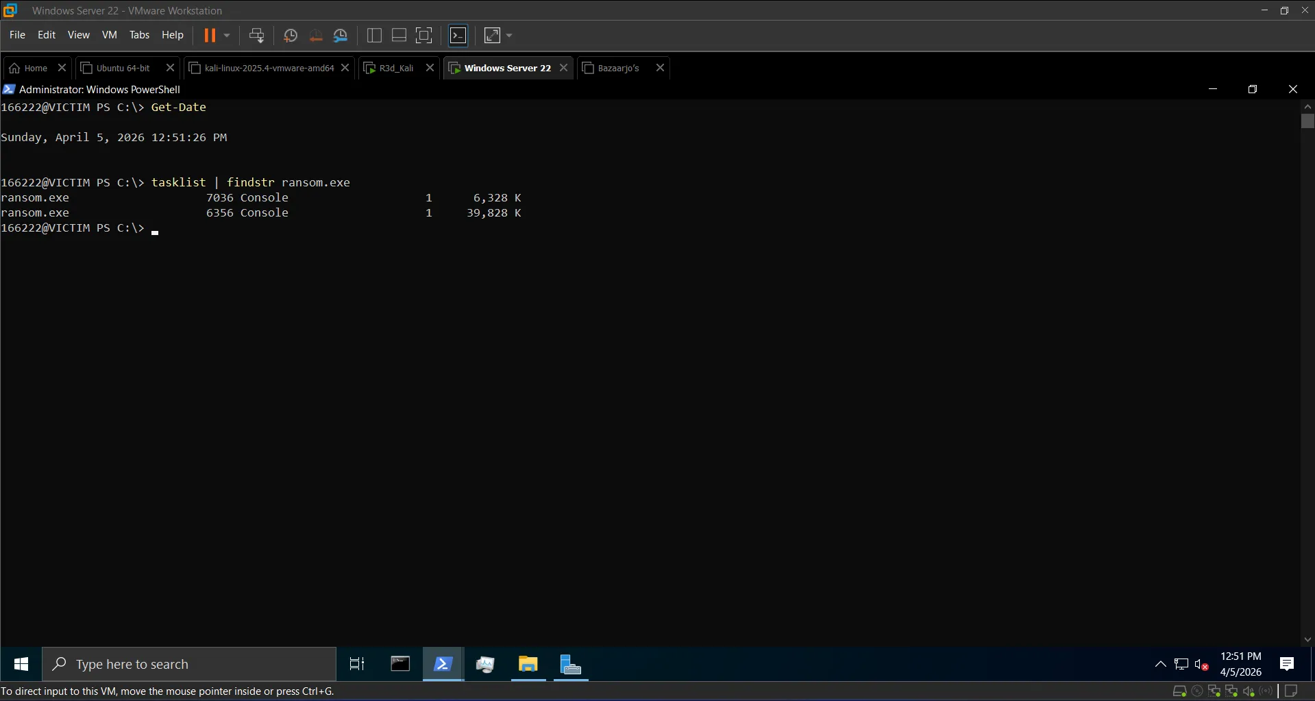Click the message log status icon
This screenshot has width=1315, height=701.
click(1291, 691)
